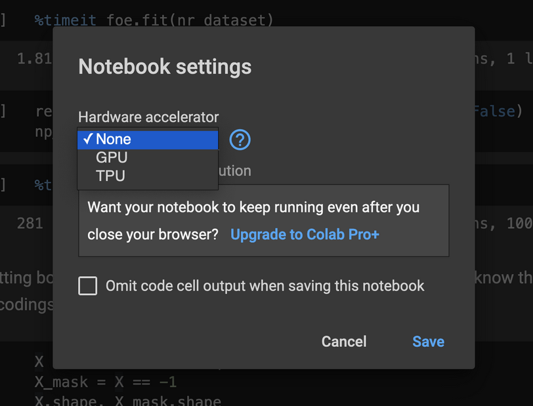The height and width of the screenshot is (406, 533).
Task: Enable omit code cell output checkbox
Action: [x=88, y=285]
